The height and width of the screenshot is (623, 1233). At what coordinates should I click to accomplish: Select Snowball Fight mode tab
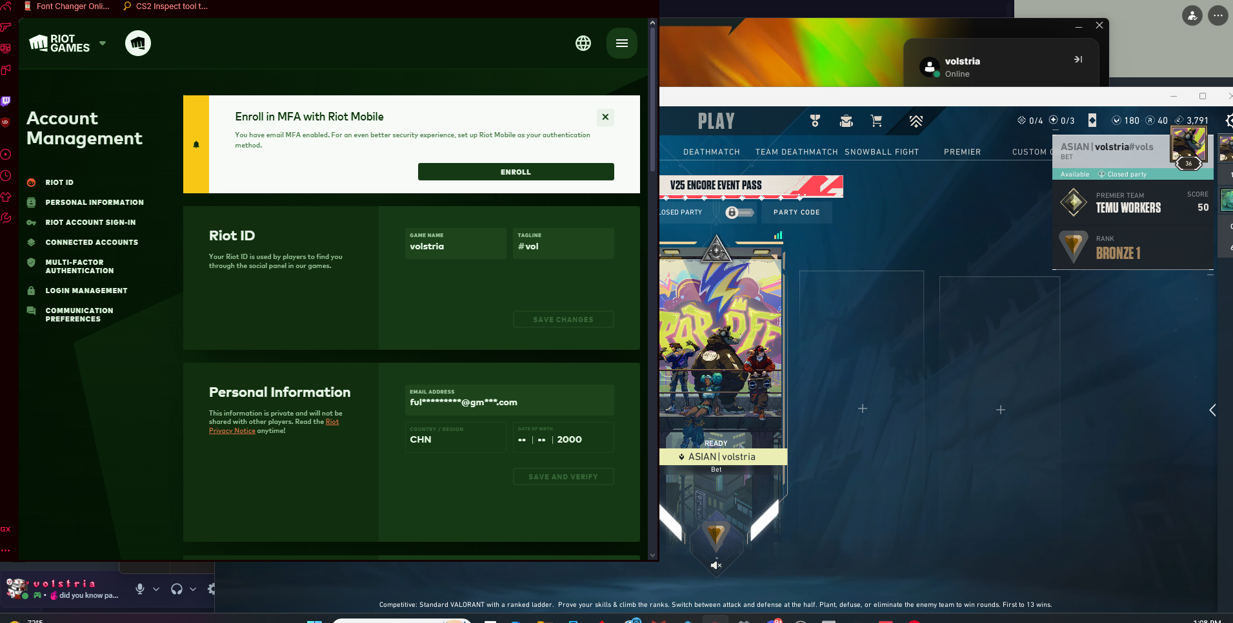[x=882, y=152]
